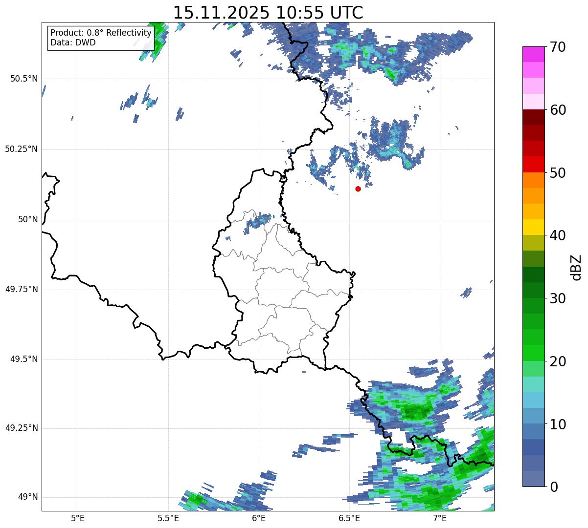Click the latitude label 49.75°N
This screenshot has width=588, height=528.
[x=21, y=289]
